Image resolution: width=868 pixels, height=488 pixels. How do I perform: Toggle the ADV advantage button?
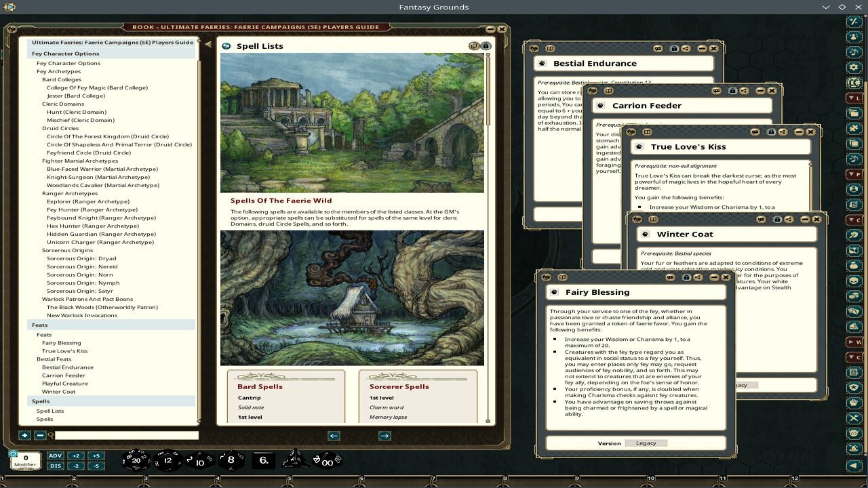click(x=56, y=456)
